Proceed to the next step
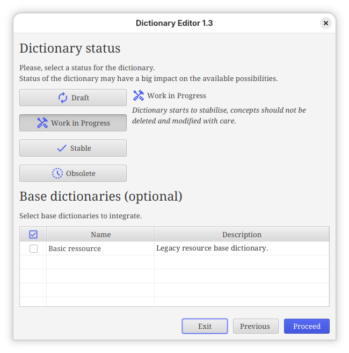Screen dimensions: 349x353 tap(307, 326)
